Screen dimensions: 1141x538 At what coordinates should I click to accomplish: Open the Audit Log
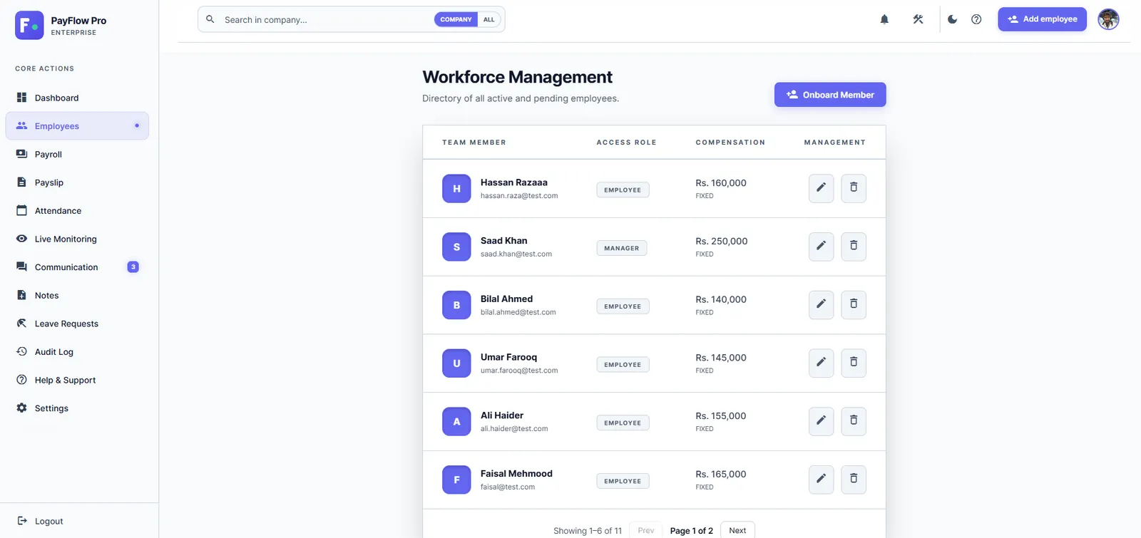(77, 351)
